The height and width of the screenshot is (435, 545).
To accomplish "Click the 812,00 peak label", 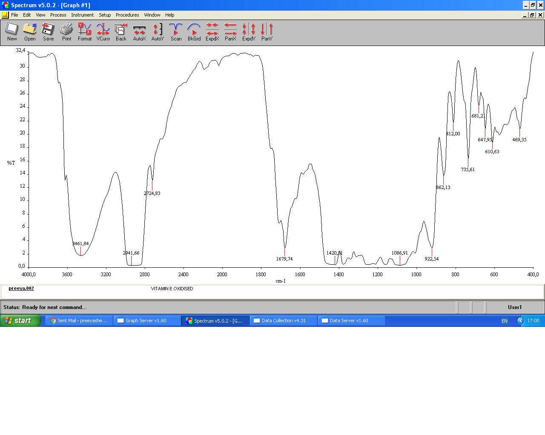I will [453, 134].
